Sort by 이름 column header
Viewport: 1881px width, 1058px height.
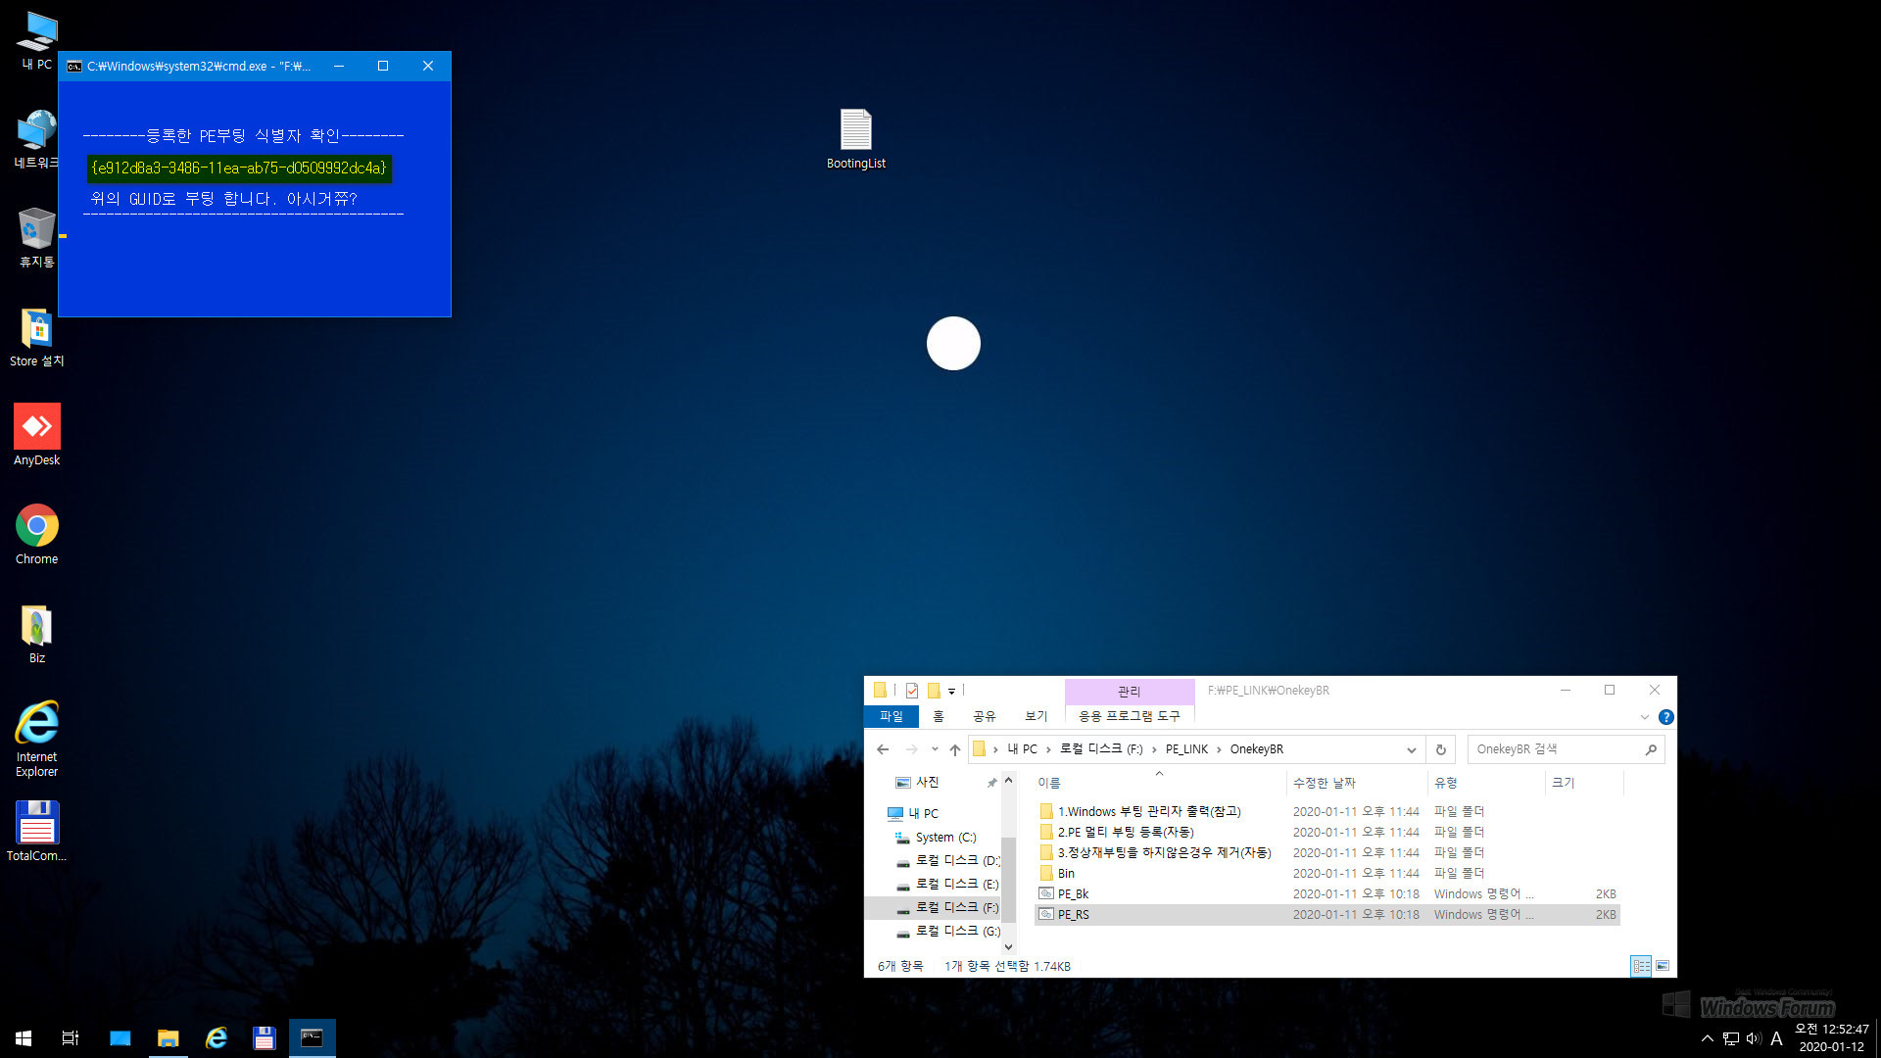coord(1160,783)
